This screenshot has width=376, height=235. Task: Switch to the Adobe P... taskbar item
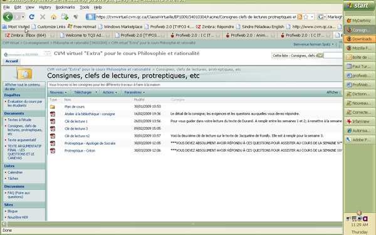click(x=360, y=140)
